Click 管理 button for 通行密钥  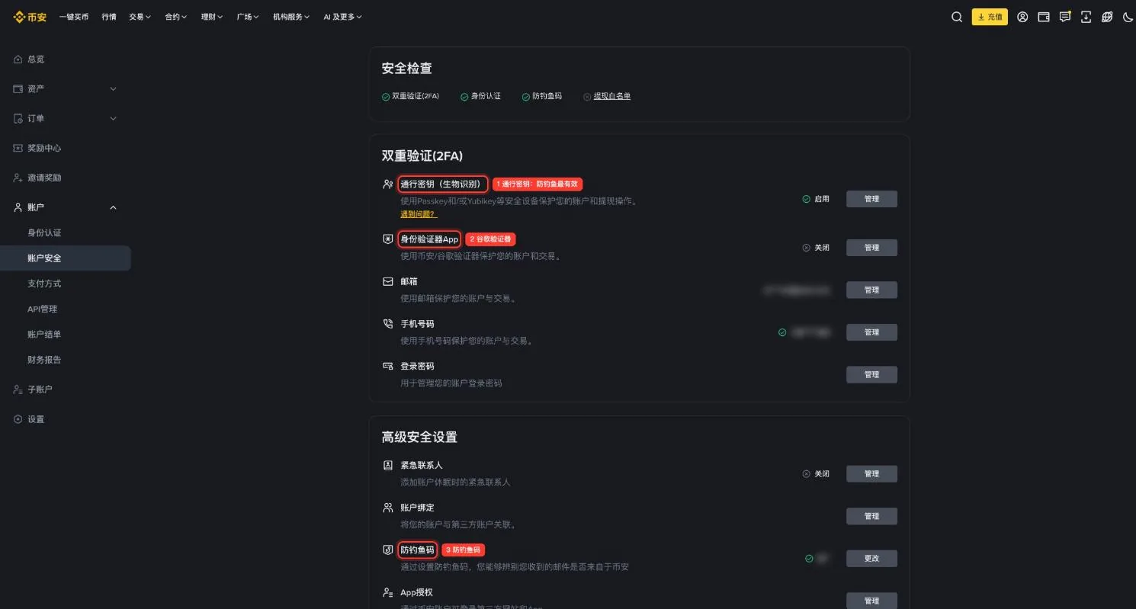871,199
